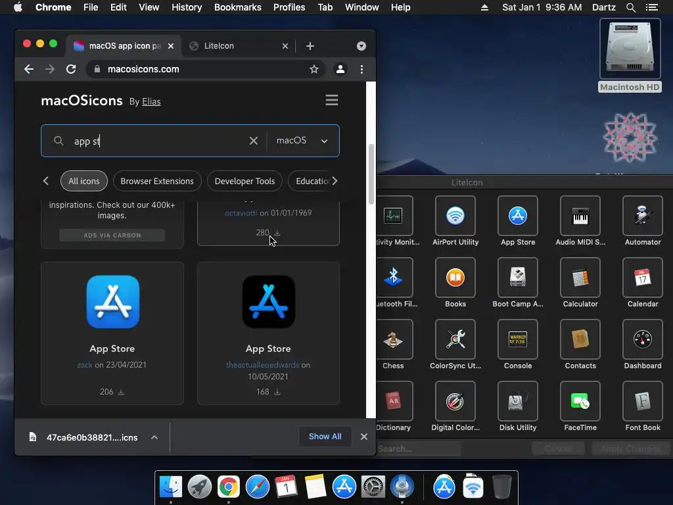Select App Store icon in LiteIcon grid

(518, 216)
